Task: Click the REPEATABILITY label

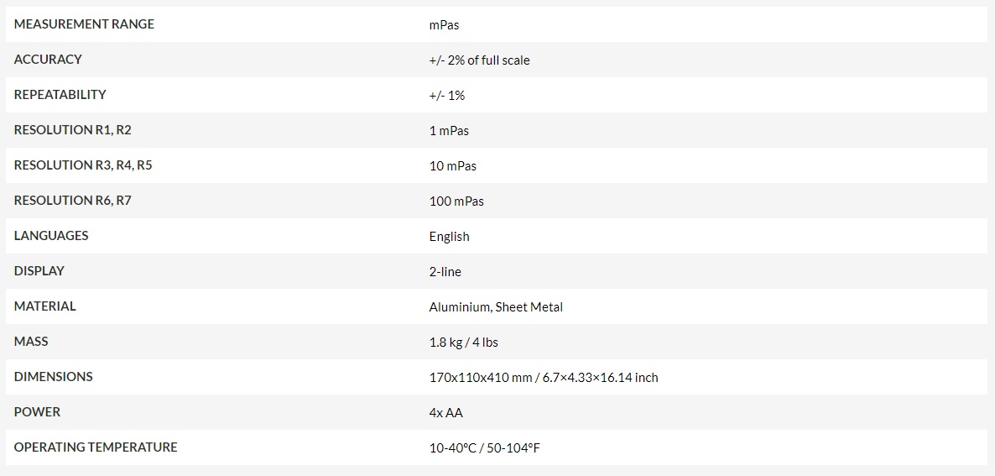Action: pos(60,95)
